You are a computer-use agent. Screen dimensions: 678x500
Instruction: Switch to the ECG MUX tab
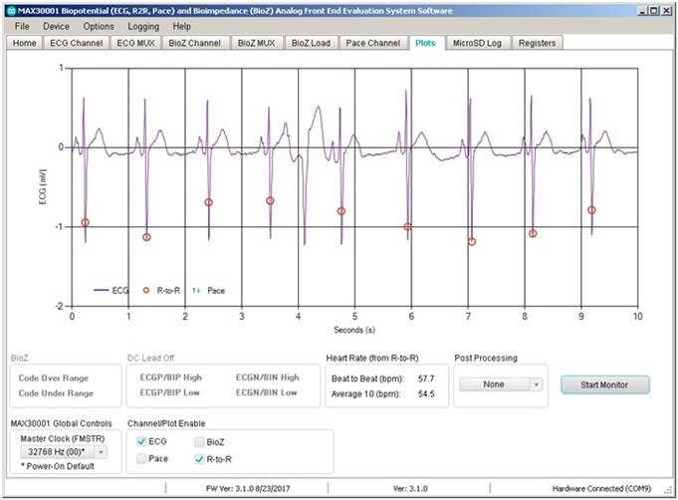pos(135,43)
